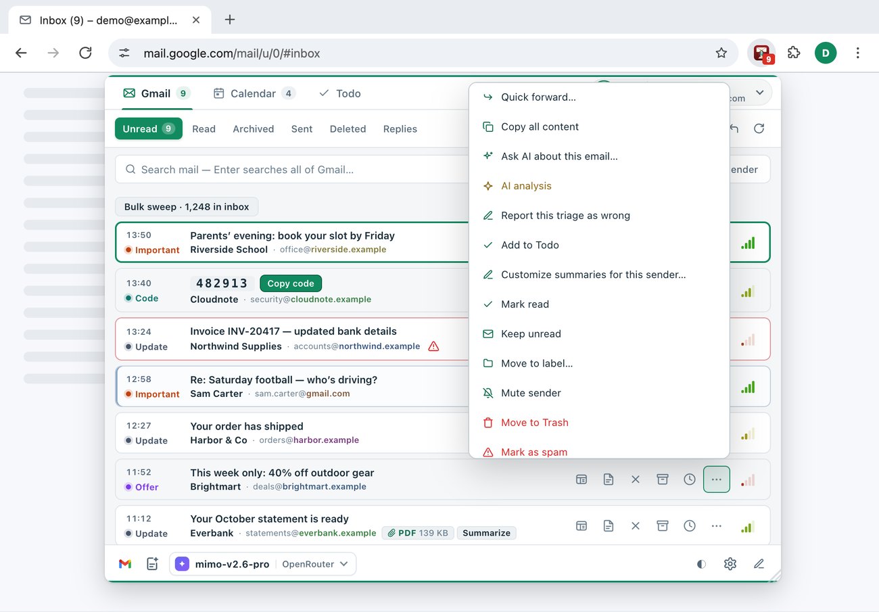Show the Archived filter
The width and height of the screenshot is (879, 612).
click(x=254, y=128)
